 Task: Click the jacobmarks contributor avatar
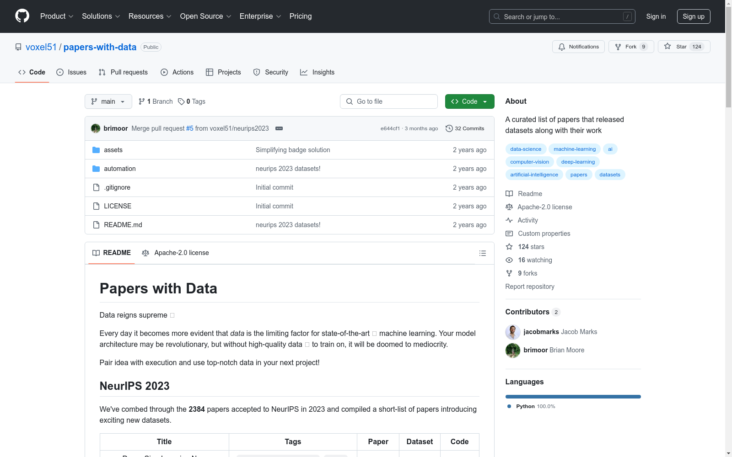click(x=513, y=332)
